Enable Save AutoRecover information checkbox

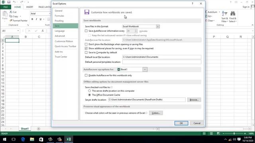tap(86, 31)
